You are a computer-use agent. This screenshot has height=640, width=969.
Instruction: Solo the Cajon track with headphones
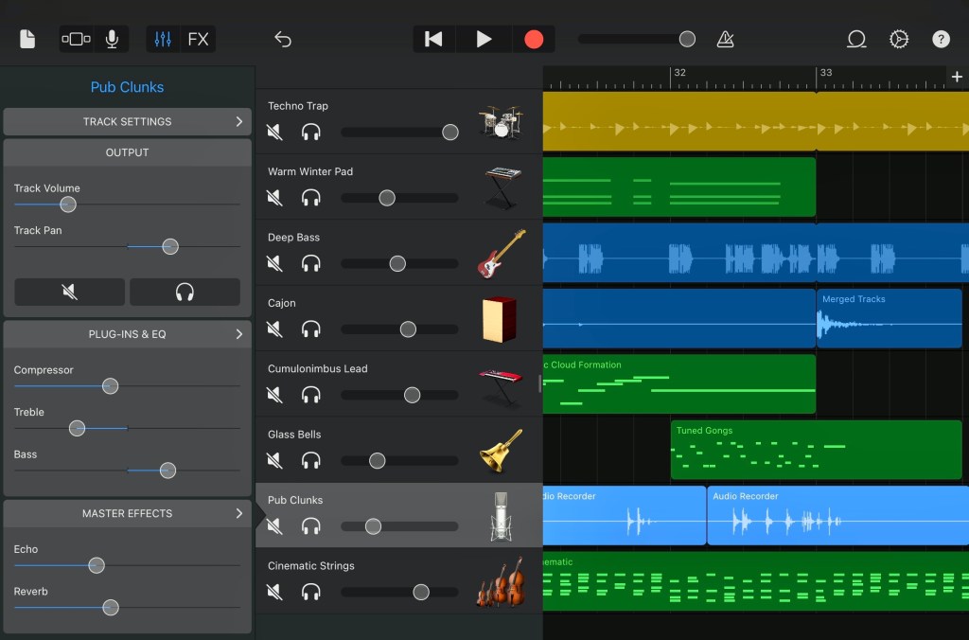tap(310, 329)
